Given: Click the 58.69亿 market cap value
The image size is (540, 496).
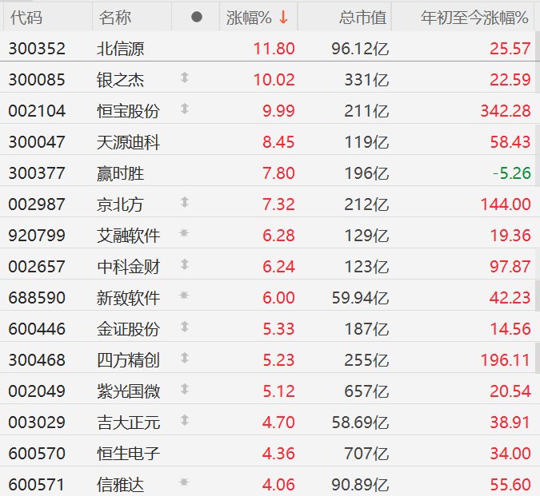Looking at the screenshot, I should pos(360,423).
